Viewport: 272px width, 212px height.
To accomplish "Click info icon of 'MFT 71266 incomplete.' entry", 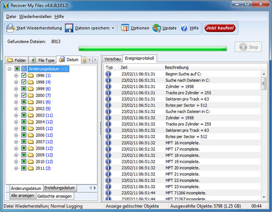I will click(x=108, y=193).
